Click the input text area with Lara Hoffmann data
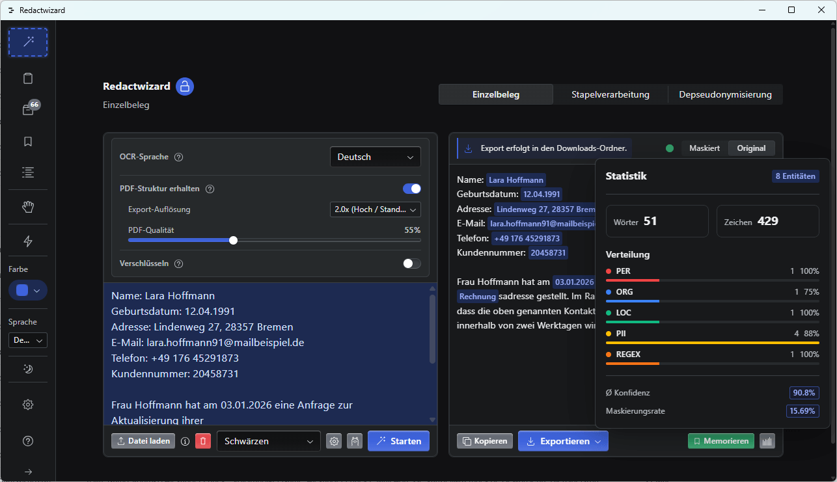Screen dimensions: 837x482 pyautogui.click(x=270, y=355)
